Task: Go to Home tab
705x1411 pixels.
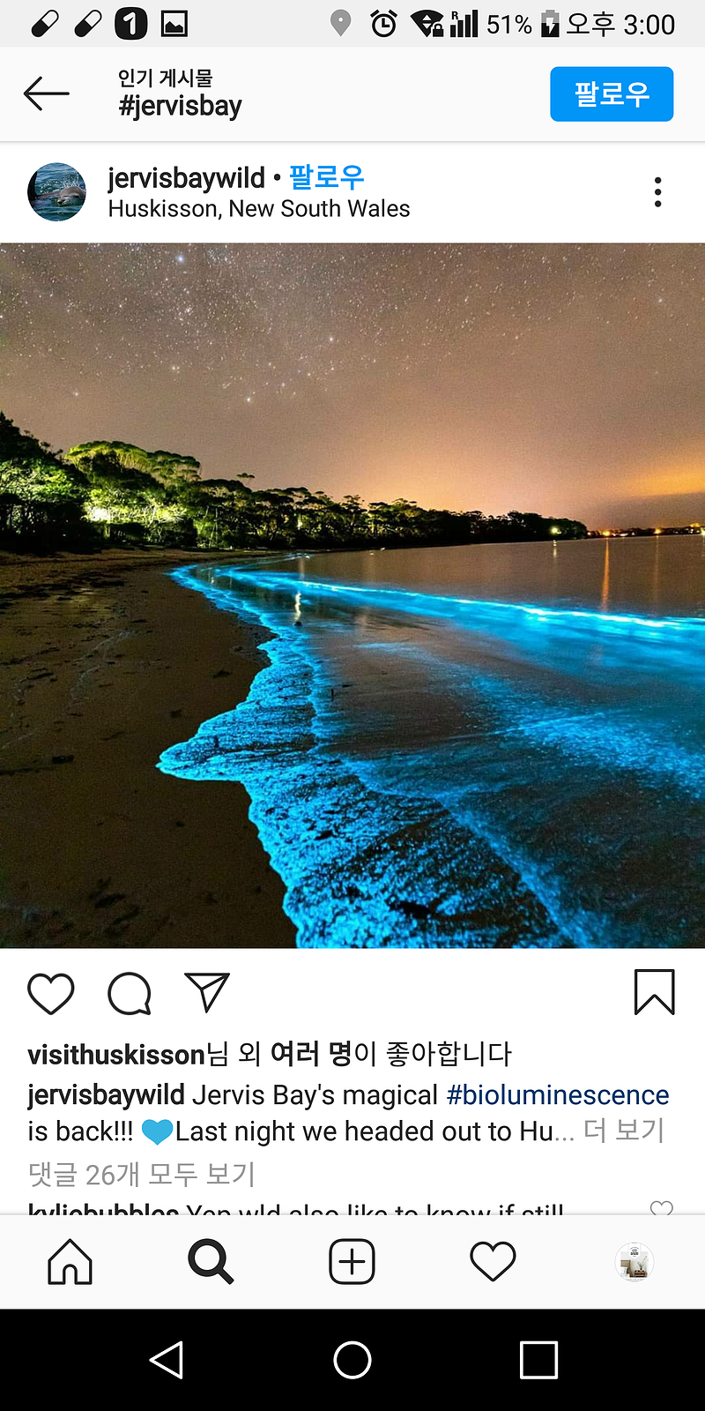Action: tap(70, 1262)
